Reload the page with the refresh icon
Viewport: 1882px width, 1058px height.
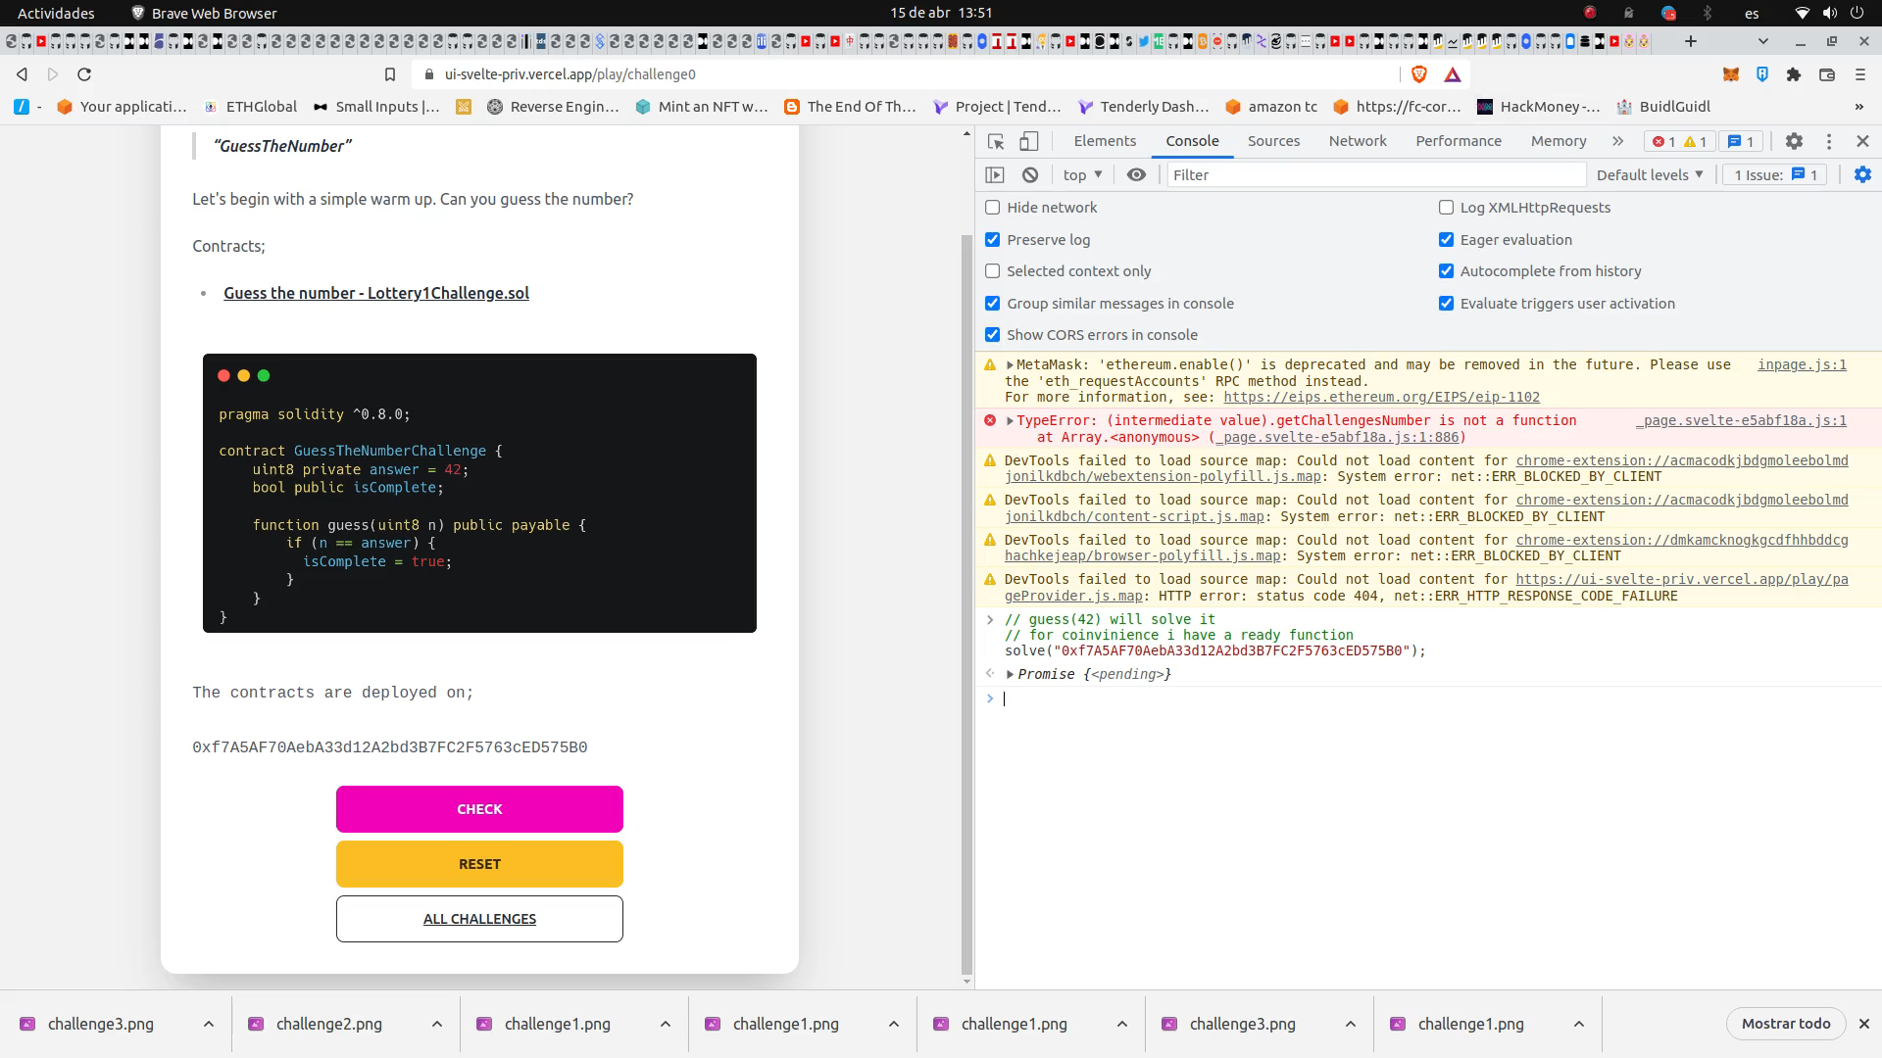coord(84,74)
